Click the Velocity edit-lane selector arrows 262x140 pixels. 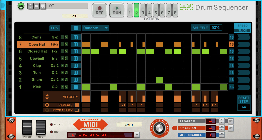(x=47, y=97)
